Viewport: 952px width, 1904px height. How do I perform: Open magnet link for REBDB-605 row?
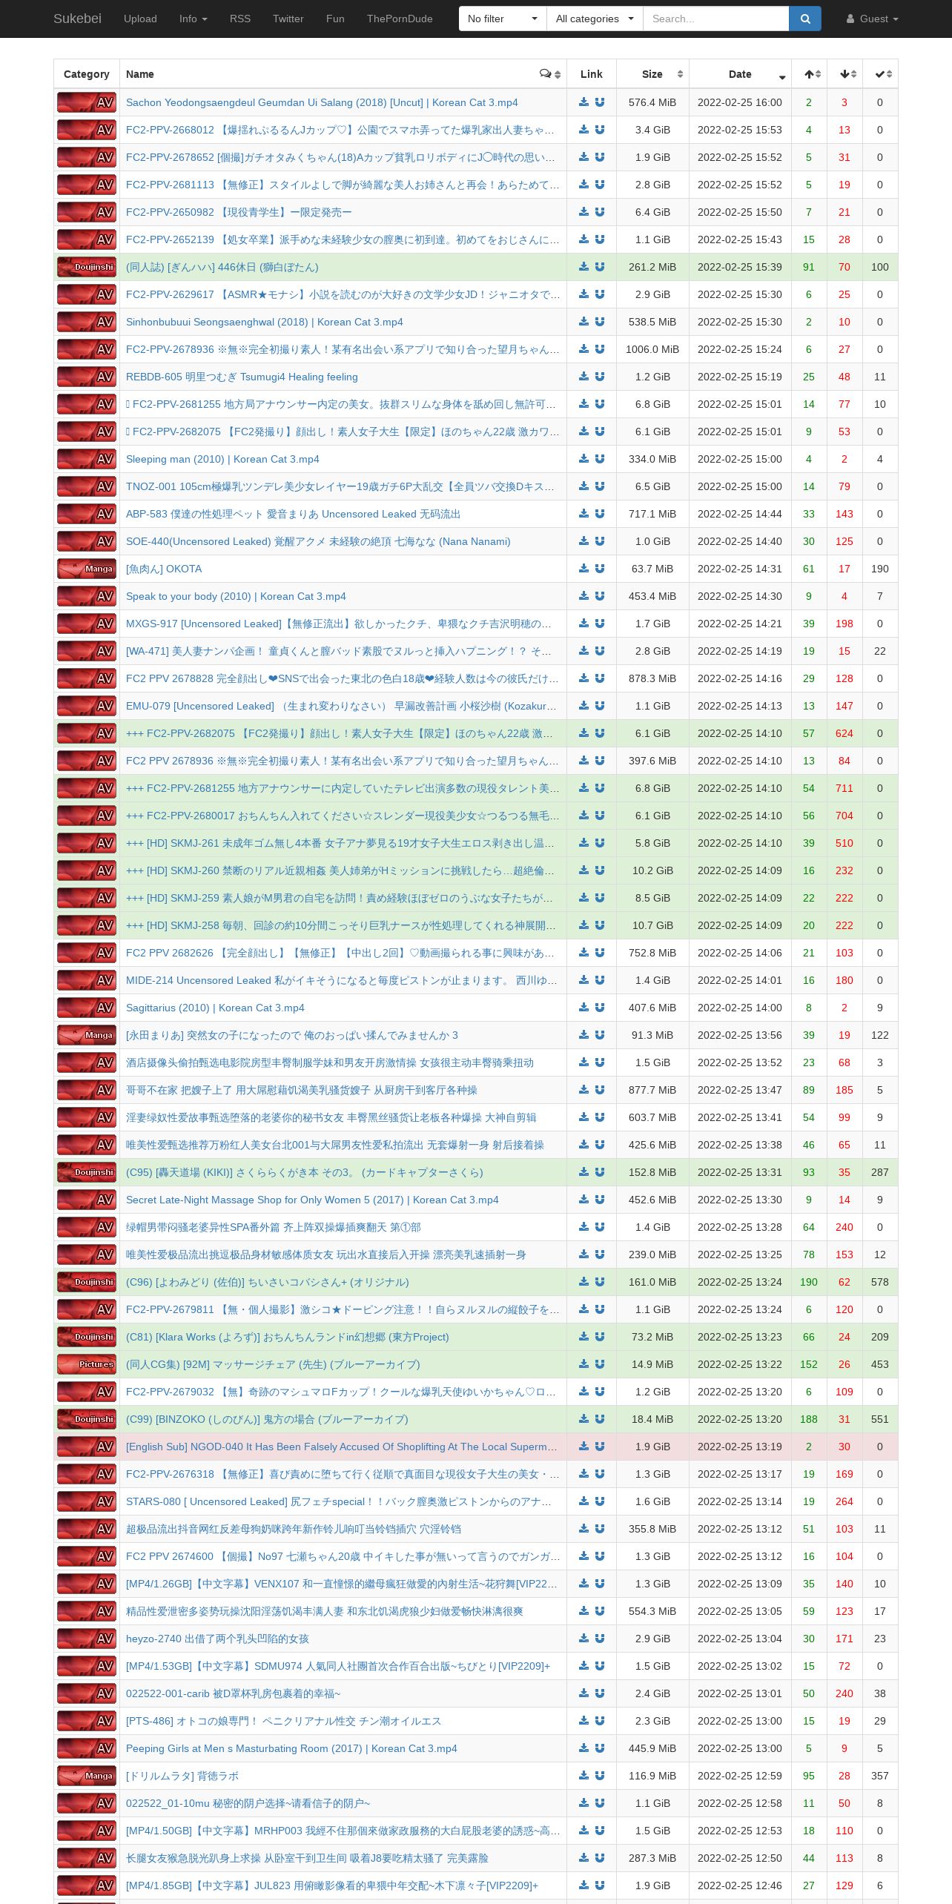coord(600,377)
